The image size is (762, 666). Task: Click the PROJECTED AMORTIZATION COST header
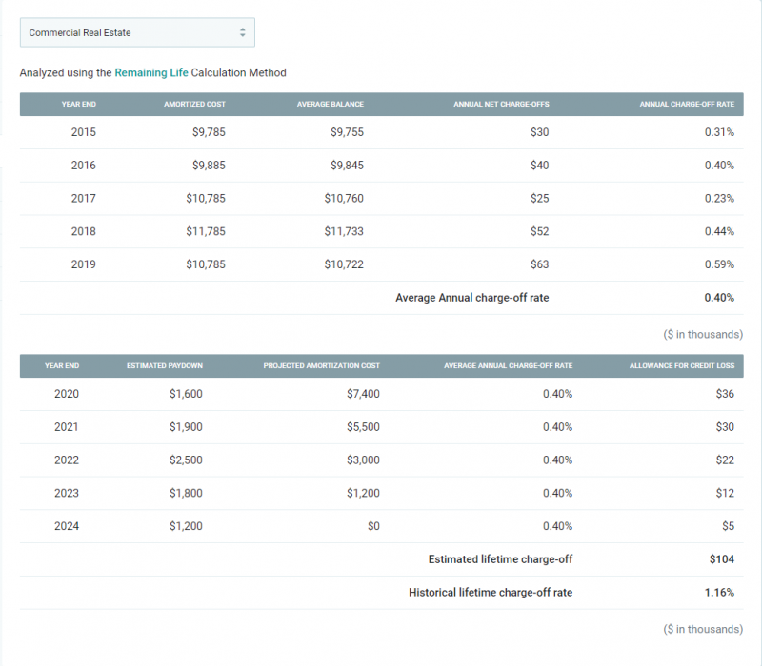pyautogui.click(x=321, y=366)
